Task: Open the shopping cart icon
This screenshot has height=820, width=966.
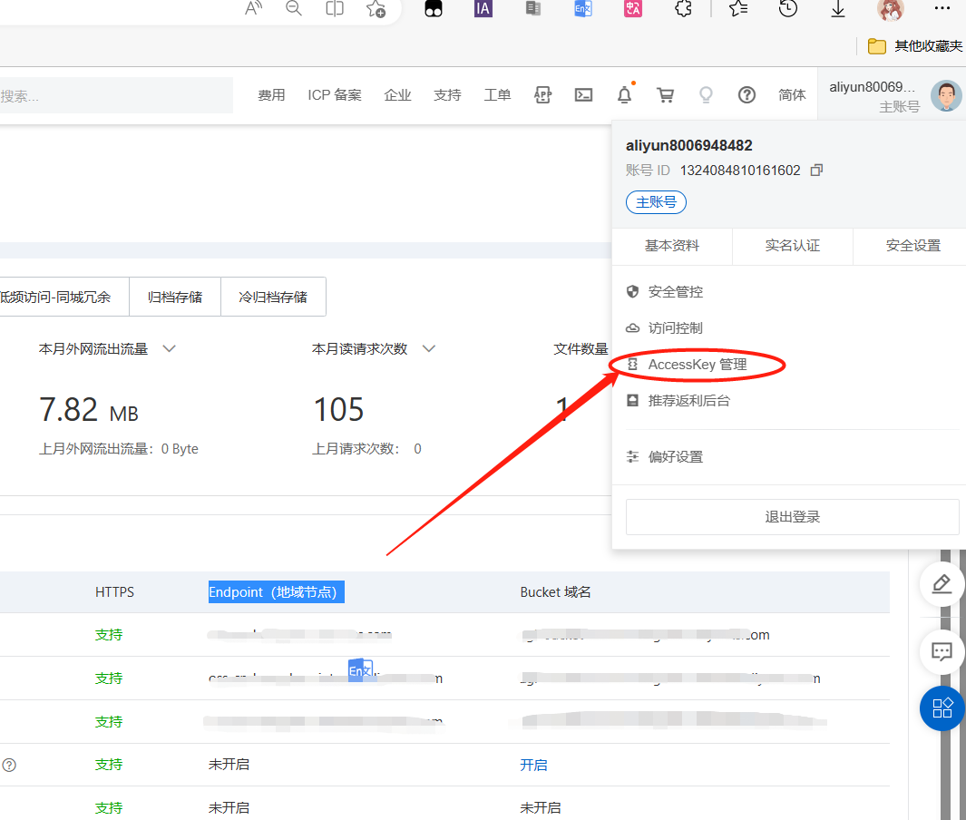Action: pos(665,95)
